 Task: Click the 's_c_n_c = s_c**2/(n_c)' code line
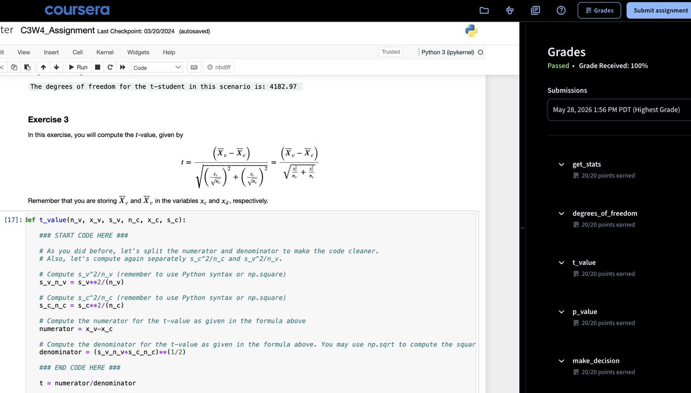tap(82, 306)
